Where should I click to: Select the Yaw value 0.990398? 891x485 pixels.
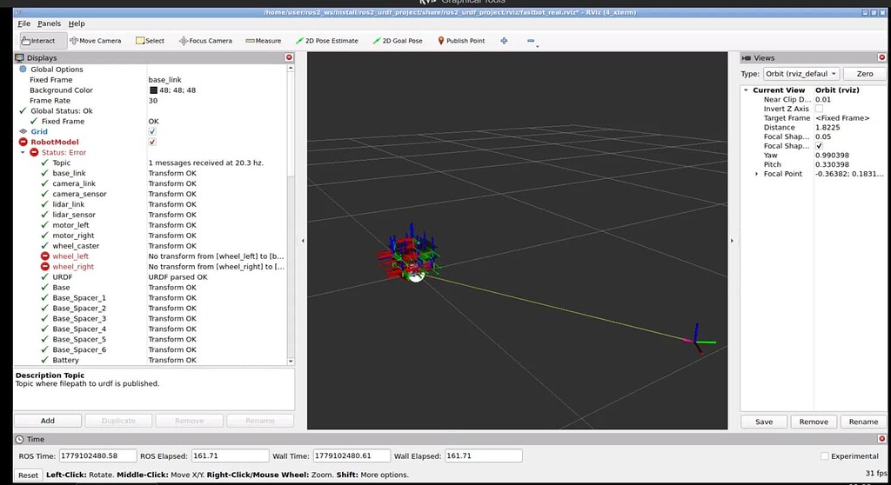(831, 155)
